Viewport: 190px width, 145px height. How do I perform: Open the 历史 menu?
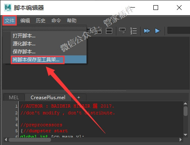point(41,21)
